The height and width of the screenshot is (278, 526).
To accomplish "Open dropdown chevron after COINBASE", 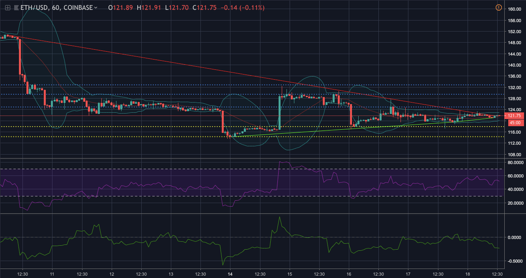I will tap(95, 7).
